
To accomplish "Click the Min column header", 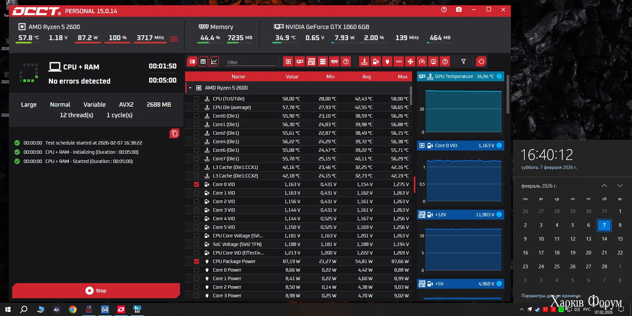I will tap(330, 76).
